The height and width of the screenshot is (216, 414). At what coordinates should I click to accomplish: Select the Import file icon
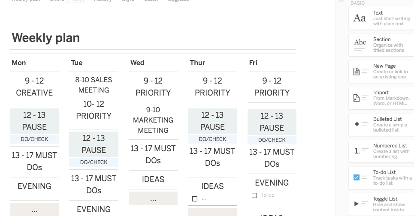point(357,98)
